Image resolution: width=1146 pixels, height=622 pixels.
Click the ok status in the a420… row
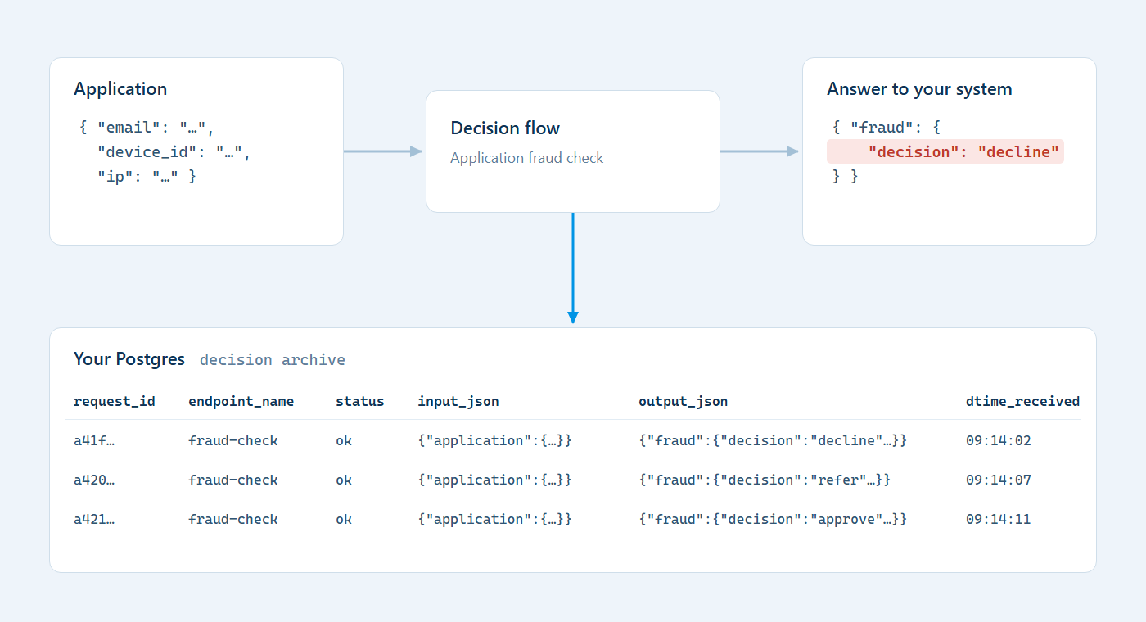344,480
